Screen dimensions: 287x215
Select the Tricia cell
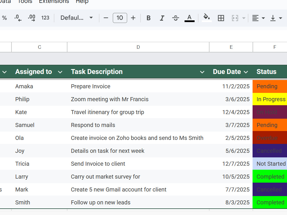(39, 164)
